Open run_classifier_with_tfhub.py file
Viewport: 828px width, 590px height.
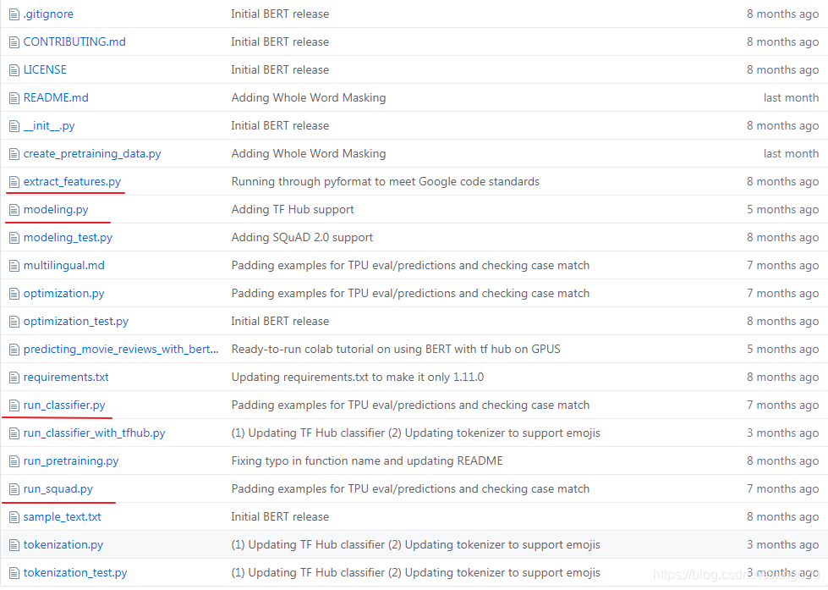(x=94, y=433)
